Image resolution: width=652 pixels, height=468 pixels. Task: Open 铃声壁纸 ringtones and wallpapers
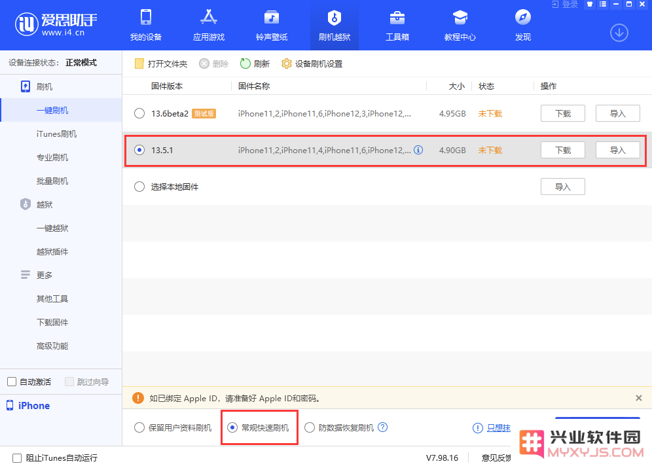(272, 25)
